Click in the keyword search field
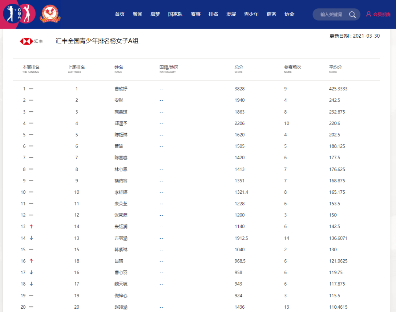 pos(331,15)
